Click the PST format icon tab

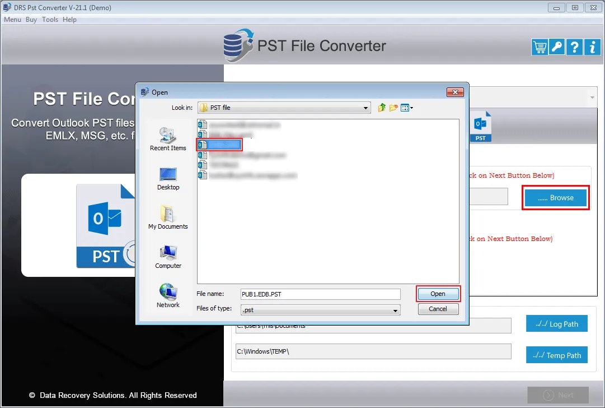click(x=480, y=127)
